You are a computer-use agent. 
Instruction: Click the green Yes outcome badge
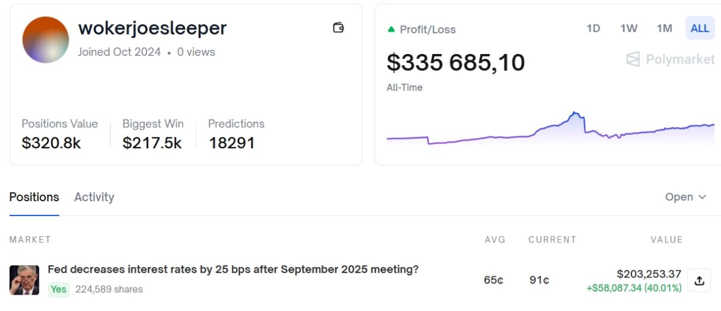point(59,289)
